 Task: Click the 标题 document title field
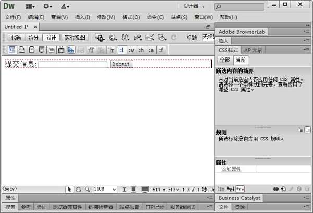pyautogui.click(x=209, y=38)
